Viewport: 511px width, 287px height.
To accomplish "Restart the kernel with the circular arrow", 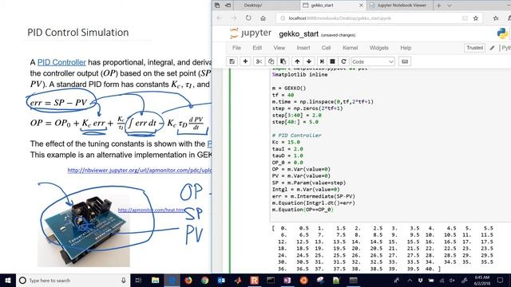I will (x=343, y=61).
